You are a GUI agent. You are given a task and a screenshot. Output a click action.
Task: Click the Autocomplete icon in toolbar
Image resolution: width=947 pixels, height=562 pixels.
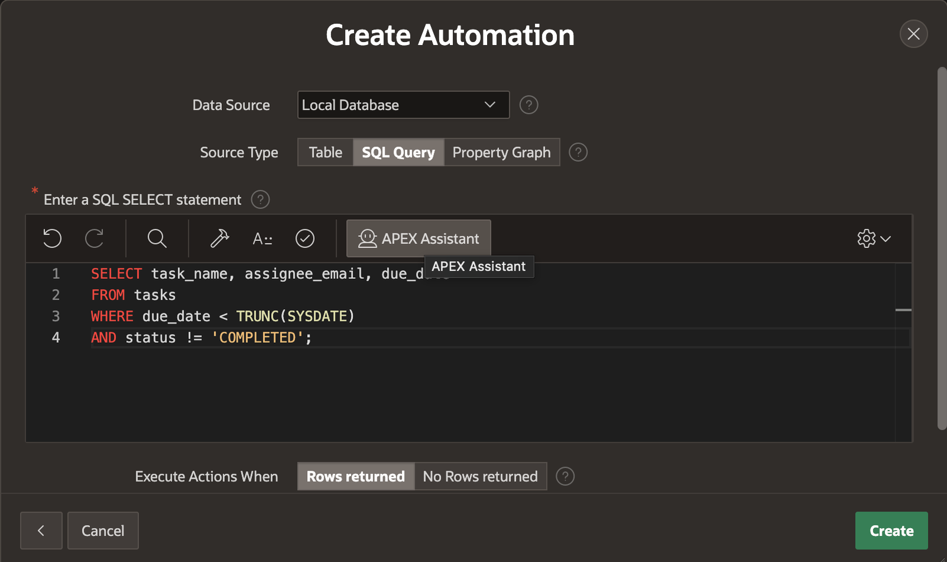click(262, 239)
